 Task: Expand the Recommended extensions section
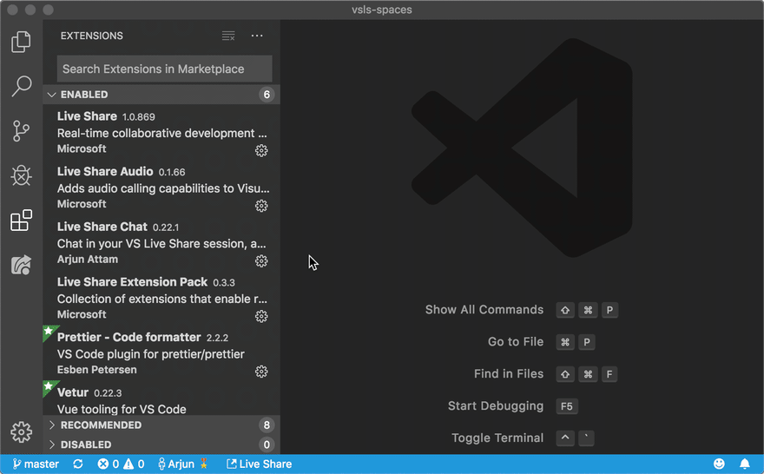coord(161,425)
